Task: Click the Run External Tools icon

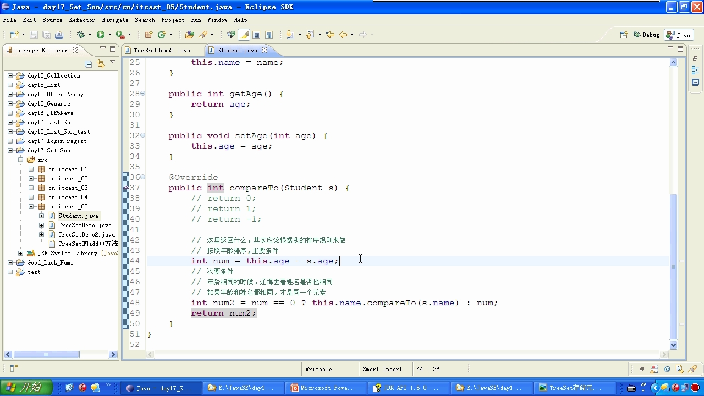Action: coord(120,35)
